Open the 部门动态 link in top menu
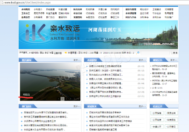The width and height of the screenshot is (189, 132). coord(50,17)
